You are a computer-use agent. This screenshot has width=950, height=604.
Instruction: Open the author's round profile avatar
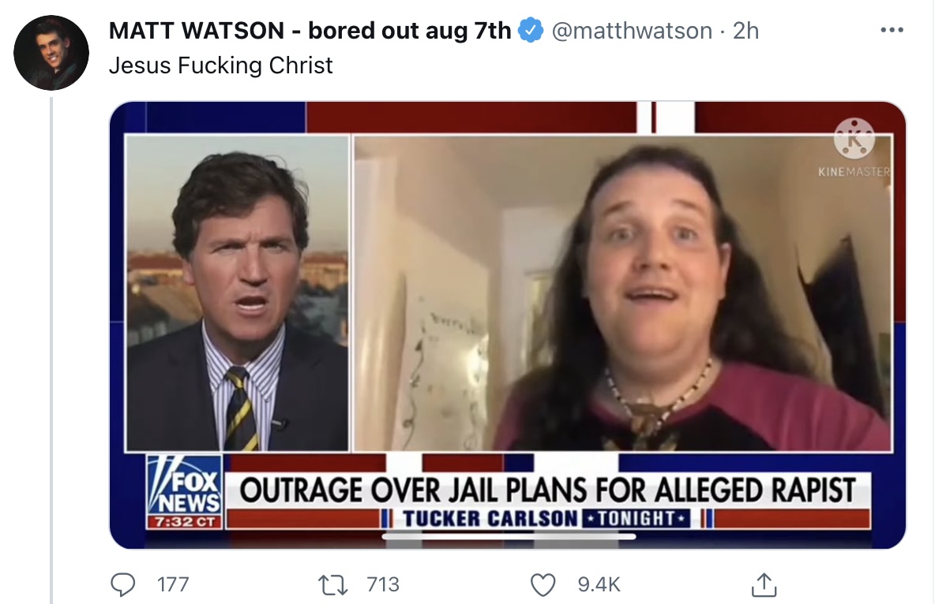point(51,53)
